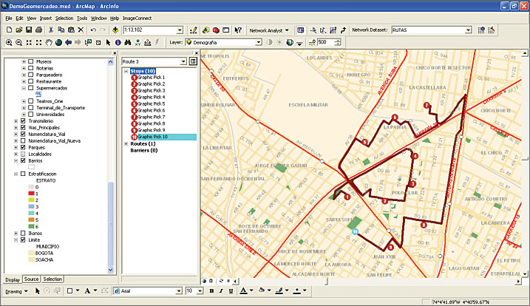Viewport: 530px width, 306px height.
Task: Collapse the Stops (10) group
Action: click(x=126, y=71)
